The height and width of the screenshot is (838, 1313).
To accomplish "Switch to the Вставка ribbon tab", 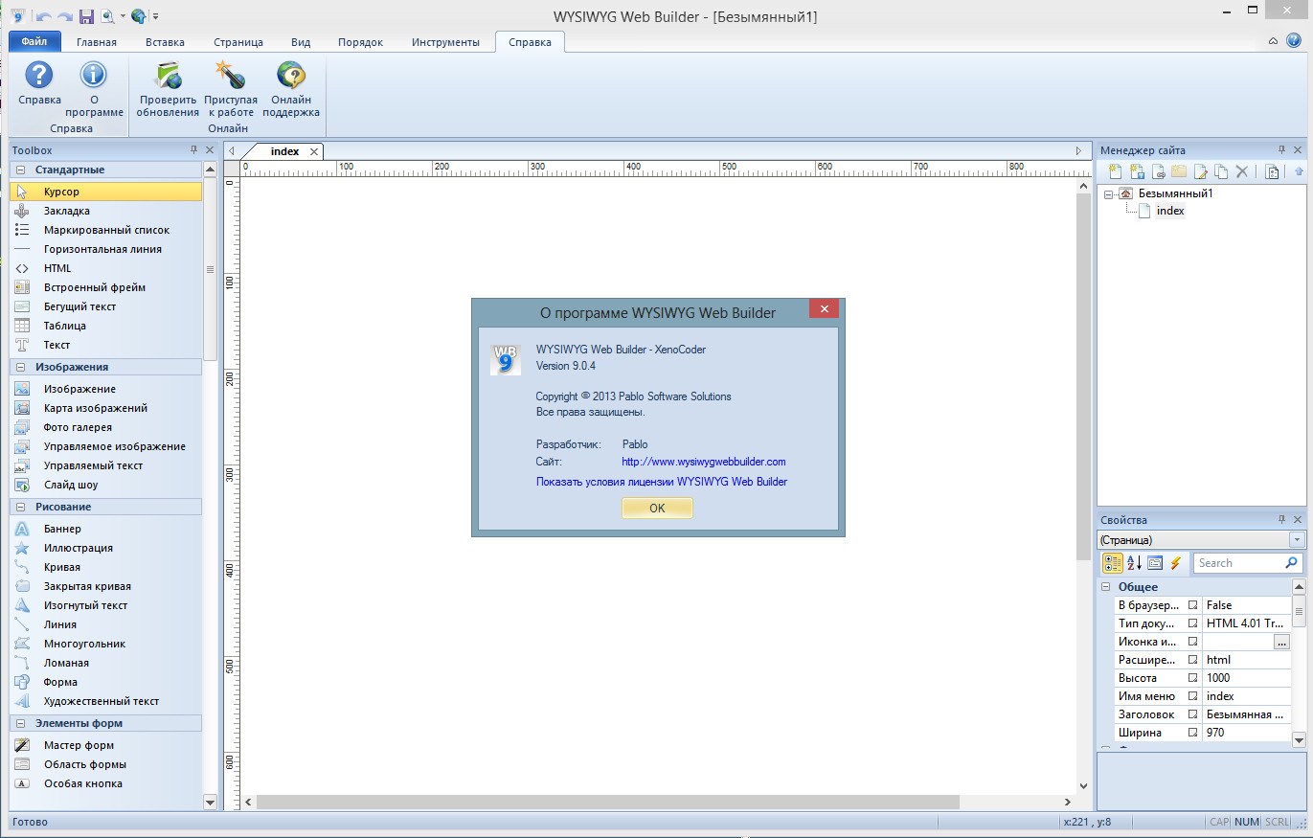I will pos(165,42).
